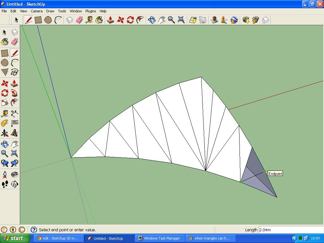The image size is (324, 243).
Task: Open the Help menu
Action: (x=103, y=11)
